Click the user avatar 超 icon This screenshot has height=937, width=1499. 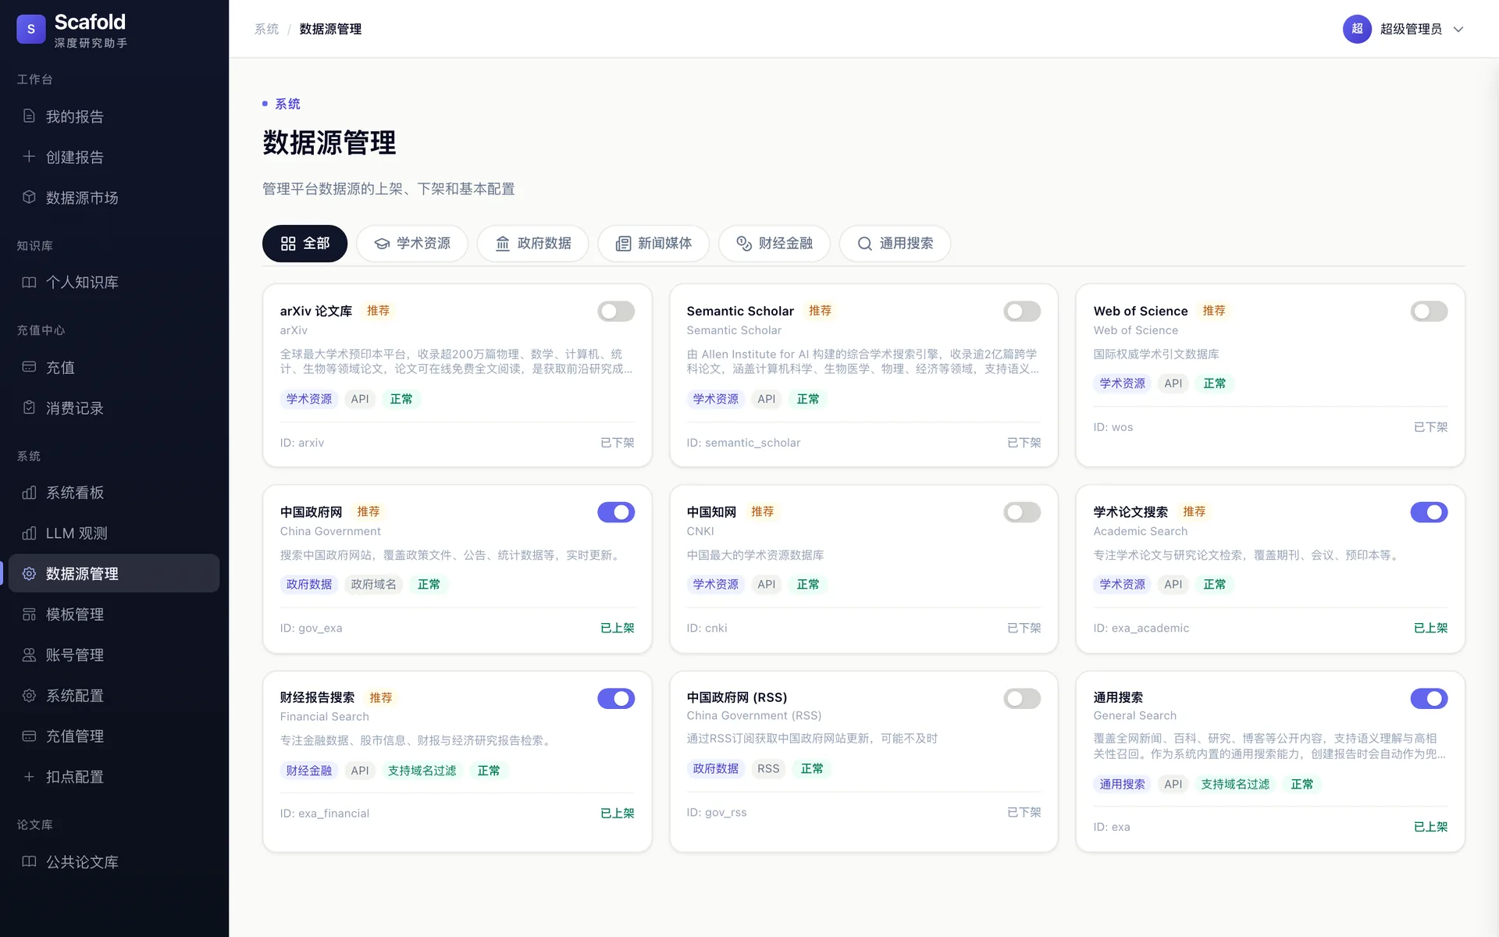1357,29
